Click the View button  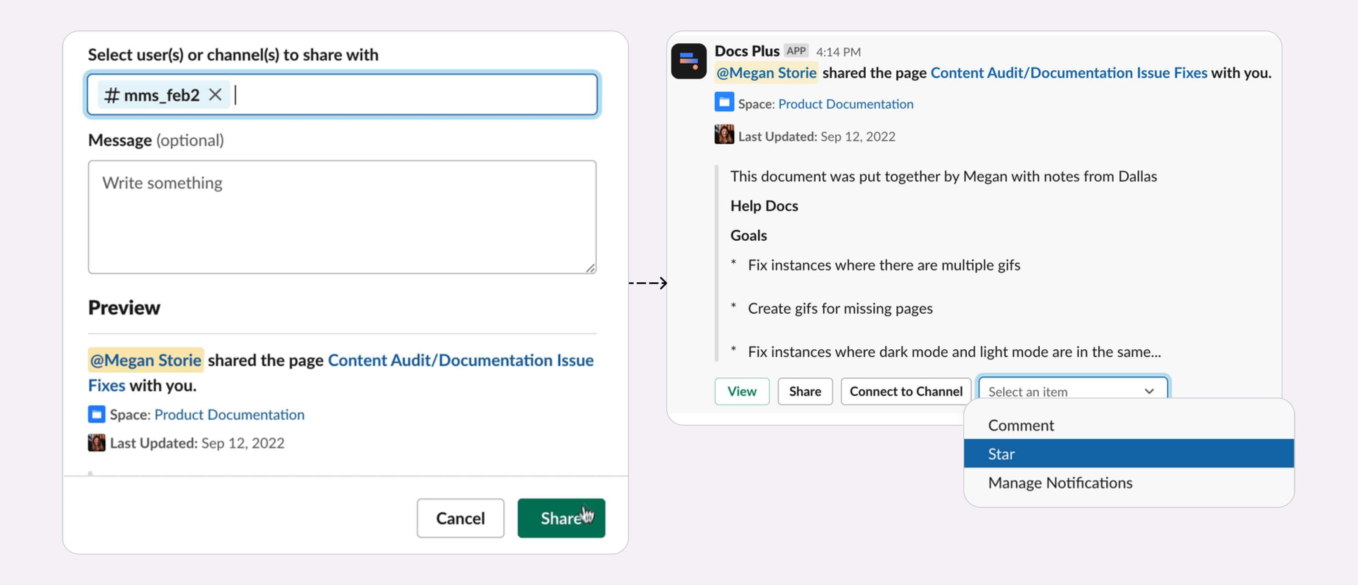(742, 391)
